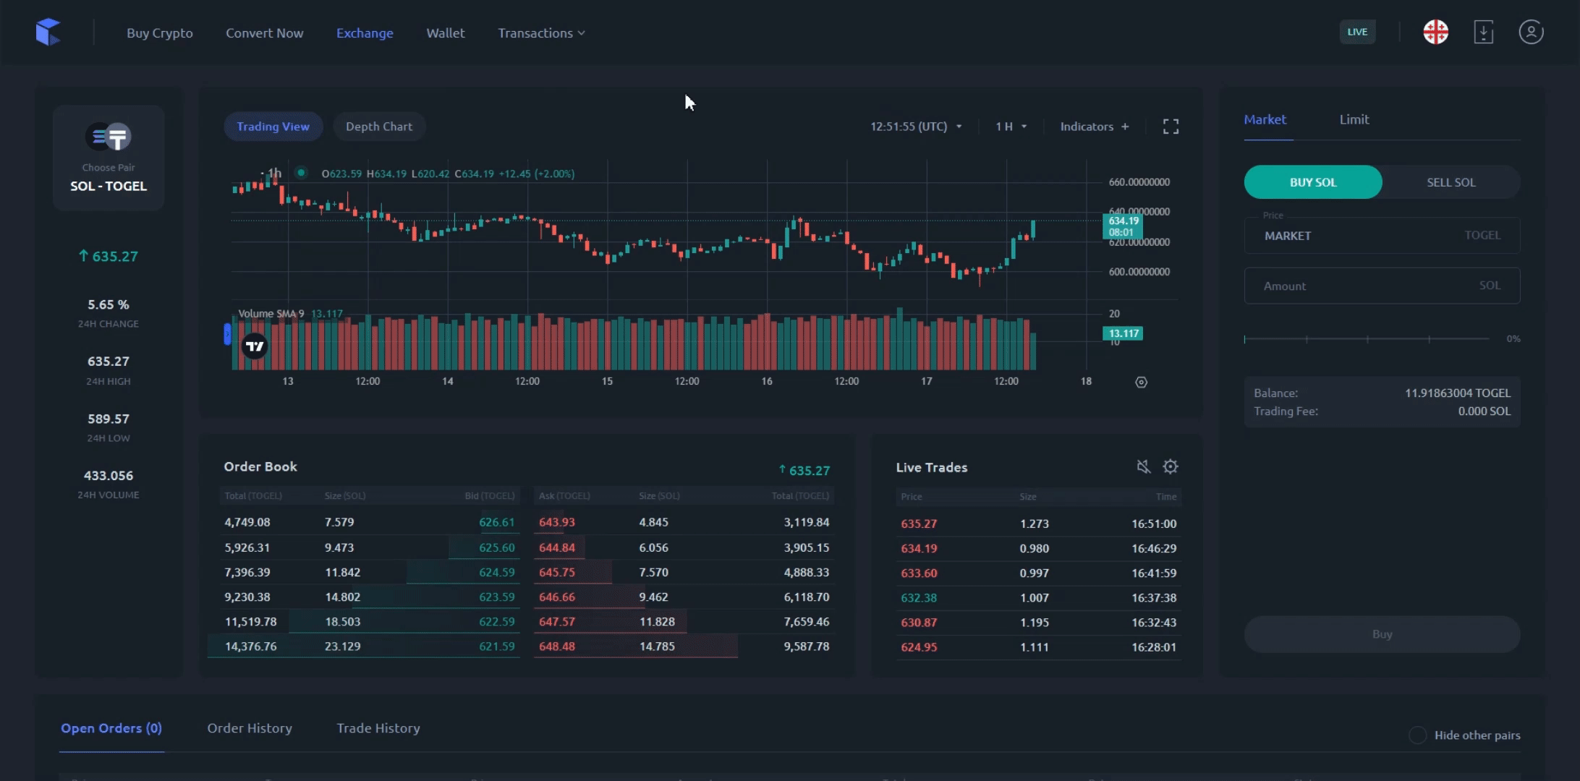Screen dimensions: 1580x781
Task: Click the exchange cube logo icon
Action: point(48,32)
